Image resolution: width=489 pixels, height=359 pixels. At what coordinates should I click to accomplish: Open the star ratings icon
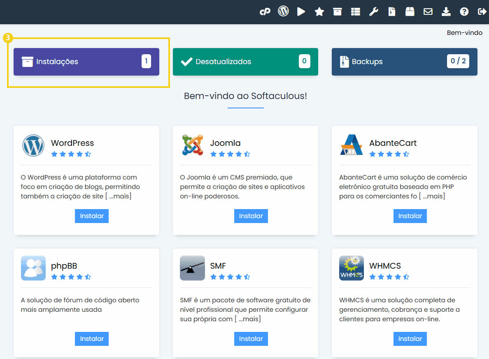click(319, 12)
